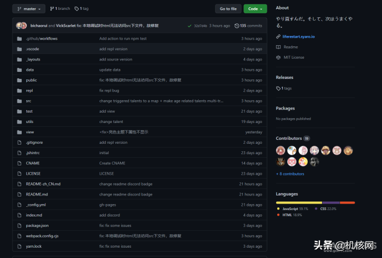Click the MIT License link
Screen dimensions: 382x258
[x=294, y=58]
